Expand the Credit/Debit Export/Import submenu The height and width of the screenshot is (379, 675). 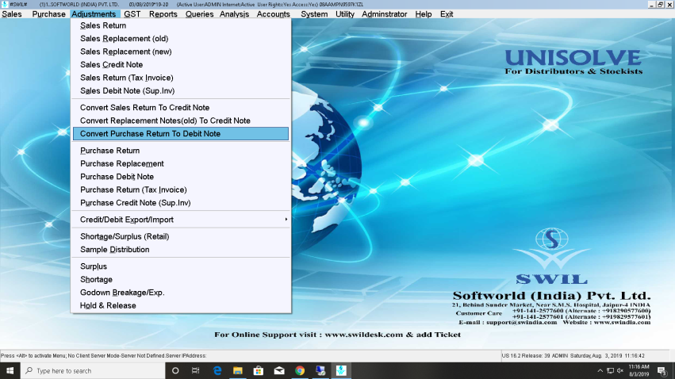[x=181, y=220]
